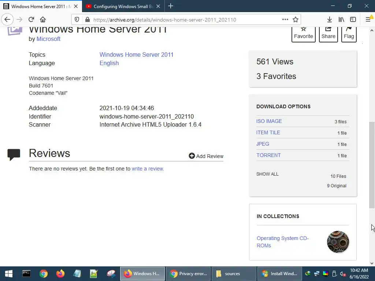Screen dimensions: 375x281
Task: Follow the English language link
Action: click(x=109, y=63)
